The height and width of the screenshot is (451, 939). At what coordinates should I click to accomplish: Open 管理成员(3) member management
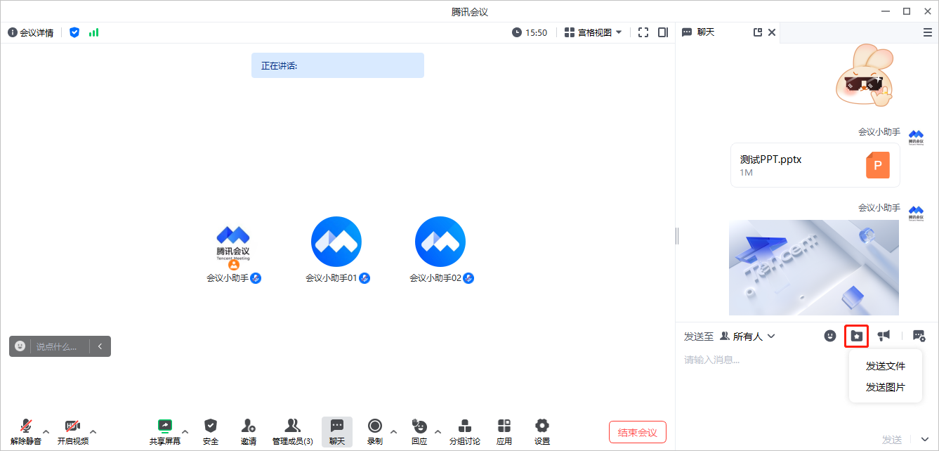(293, 432)
